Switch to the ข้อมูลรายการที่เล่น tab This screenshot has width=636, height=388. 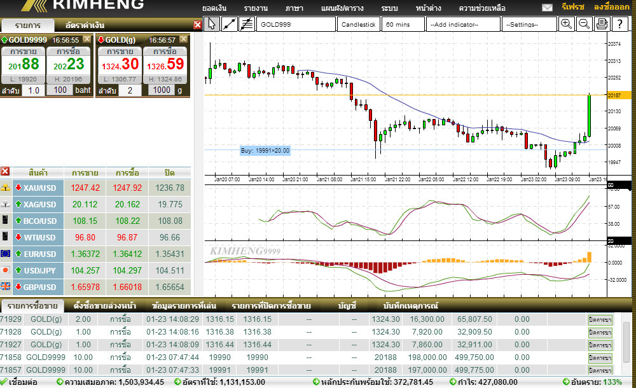coord(184,305)
